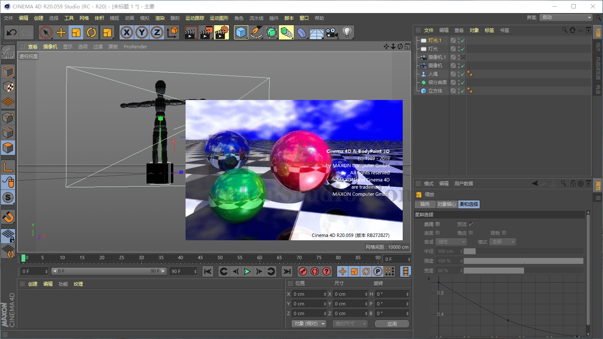Image resolution: width=603 pixels, height=339 pixels.
Task: Switch to the 对象轴心 tab
Action: pyautogui.click(x=446, y=204)
